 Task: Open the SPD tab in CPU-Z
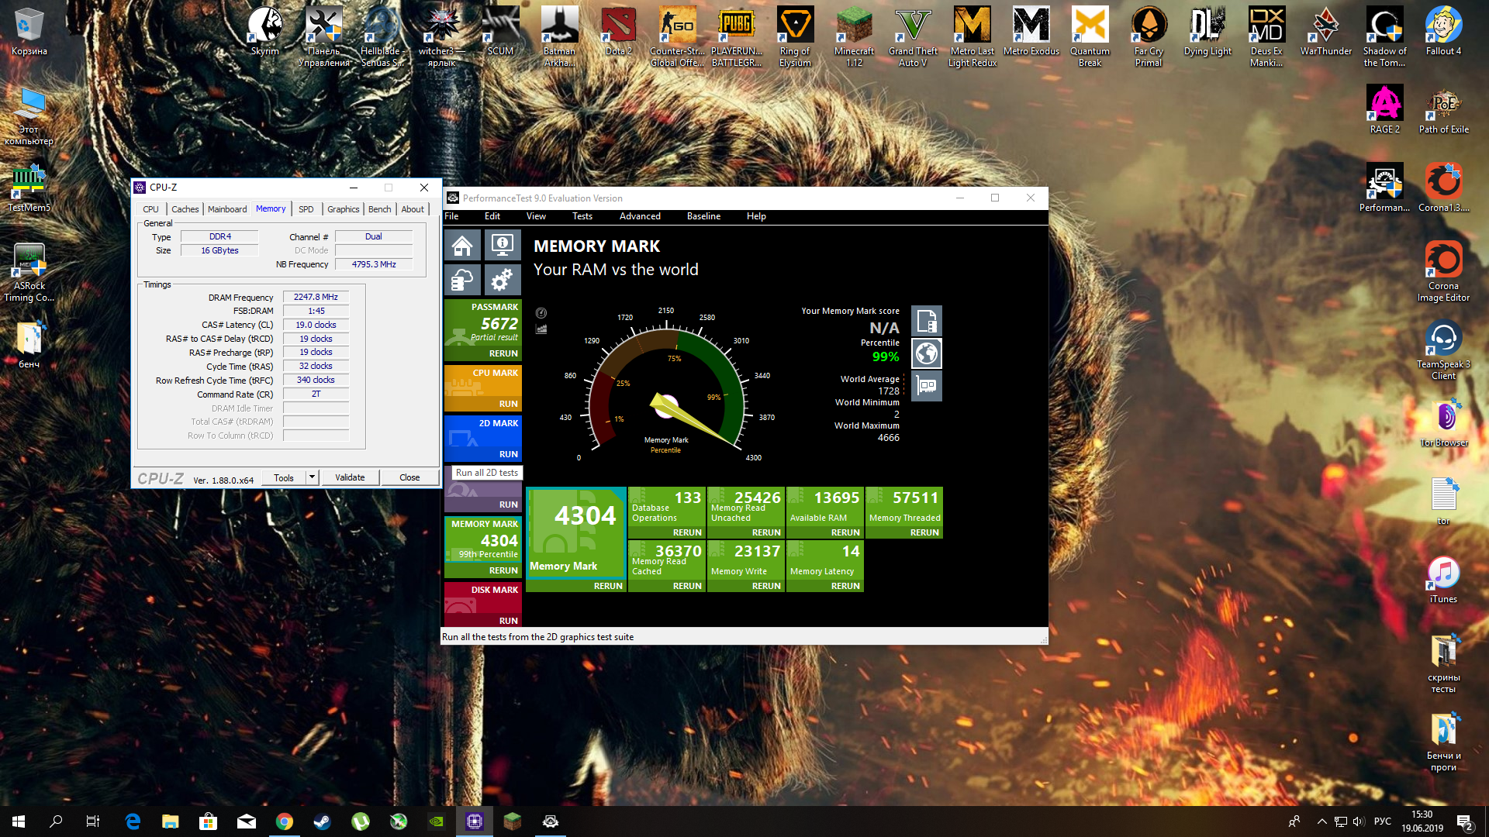click(306, 209)
